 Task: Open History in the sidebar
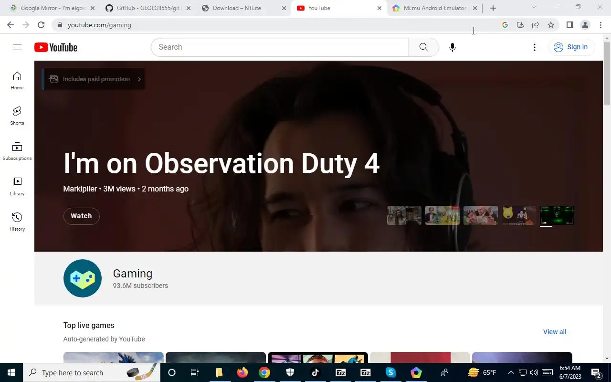click(x=17, y=222)
